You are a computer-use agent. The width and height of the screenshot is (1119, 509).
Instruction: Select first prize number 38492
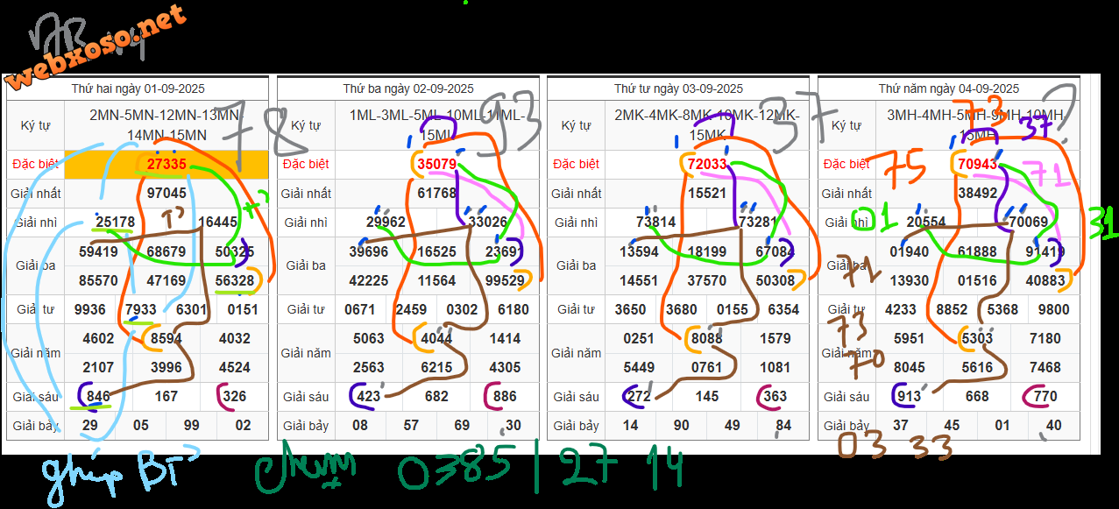(x=977, y=193)
